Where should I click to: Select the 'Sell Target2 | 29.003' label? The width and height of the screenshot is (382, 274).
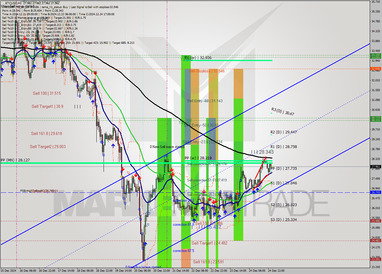(48, 147)
